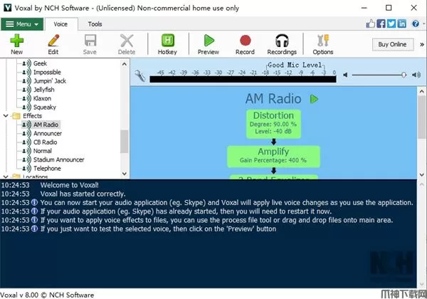Click the voice list scrollbar thumb

[x=124, y=141]
